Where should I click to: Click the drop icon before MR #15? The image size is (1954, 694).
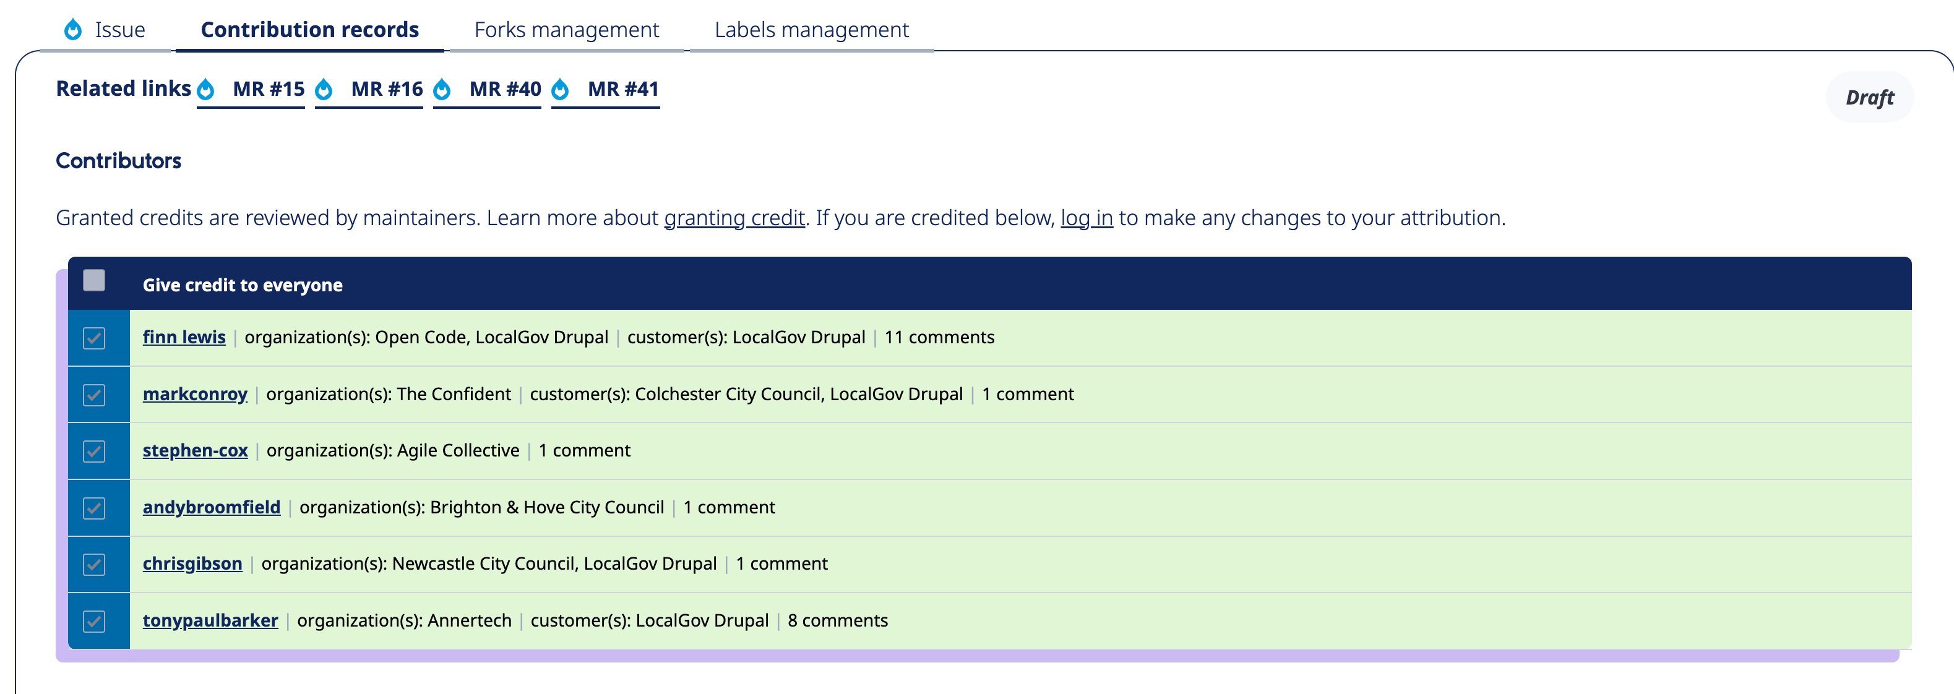pos(205,90)
